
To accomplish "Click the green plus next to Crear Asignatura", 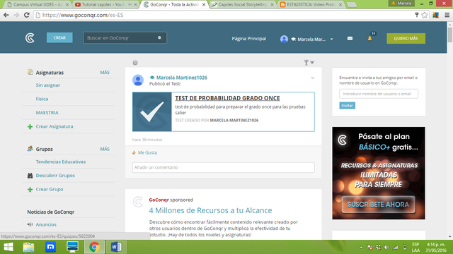I will click(x=30, y=126).
